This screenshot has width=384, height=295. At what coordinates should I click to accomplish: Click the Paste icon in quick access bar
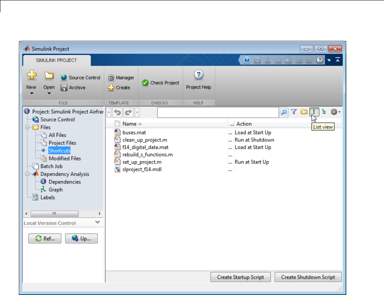(288, 60)
